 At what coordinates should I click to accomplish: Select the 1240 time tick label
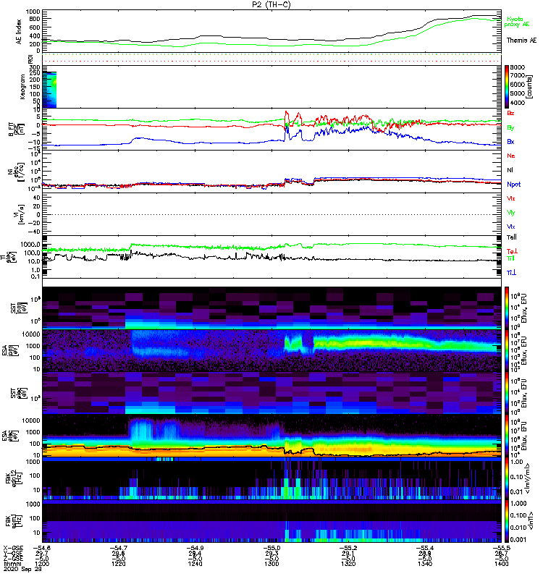195,564
